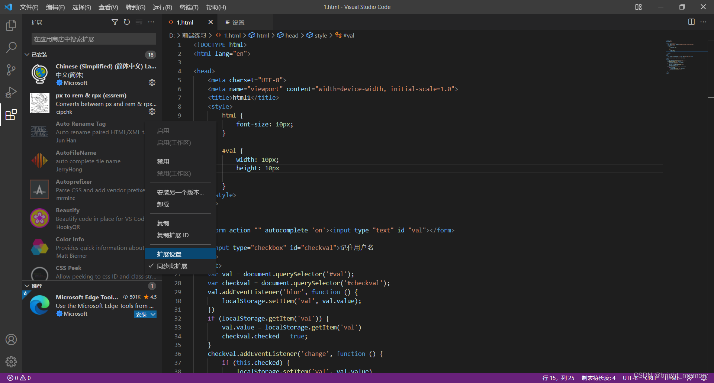Viewport: 714px width, 383px height.
Task: Click 制表符长度: 4 status item
Action: coord(598,378)
